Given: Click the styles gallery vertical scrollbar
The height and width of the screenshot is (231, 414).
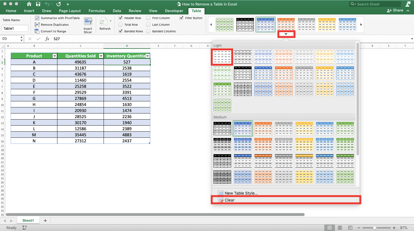Looking at the screenshot, I should pos(358,99).
